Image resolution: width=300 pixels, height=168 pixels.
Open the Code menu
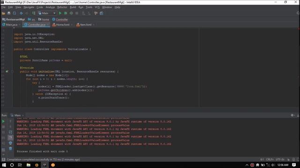point(40,7)
